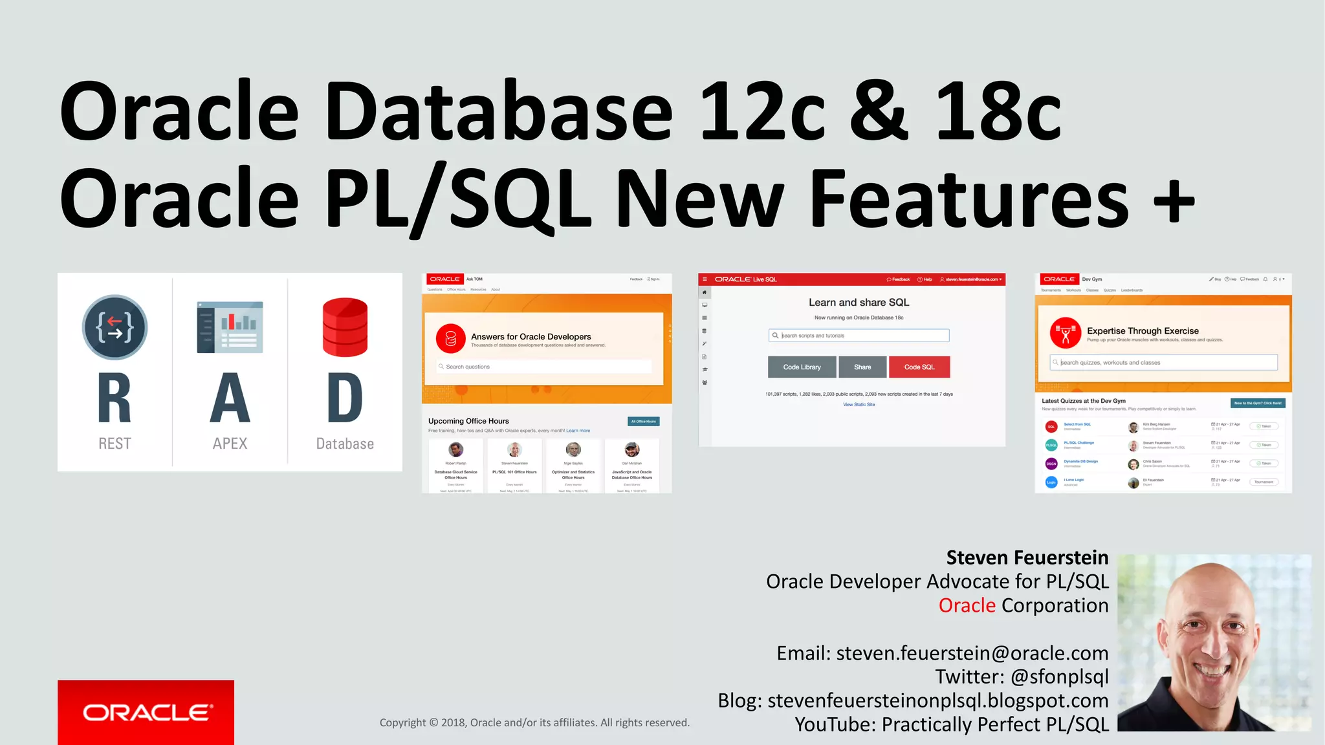Click the Dev Gym weightlifter icon

click(1065, 333)
